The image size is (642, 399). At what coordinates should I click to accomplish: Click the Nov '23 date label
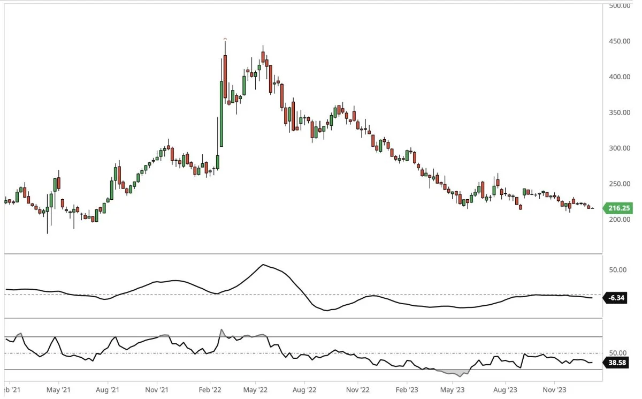pyautogui.click(x=555, y=389)
